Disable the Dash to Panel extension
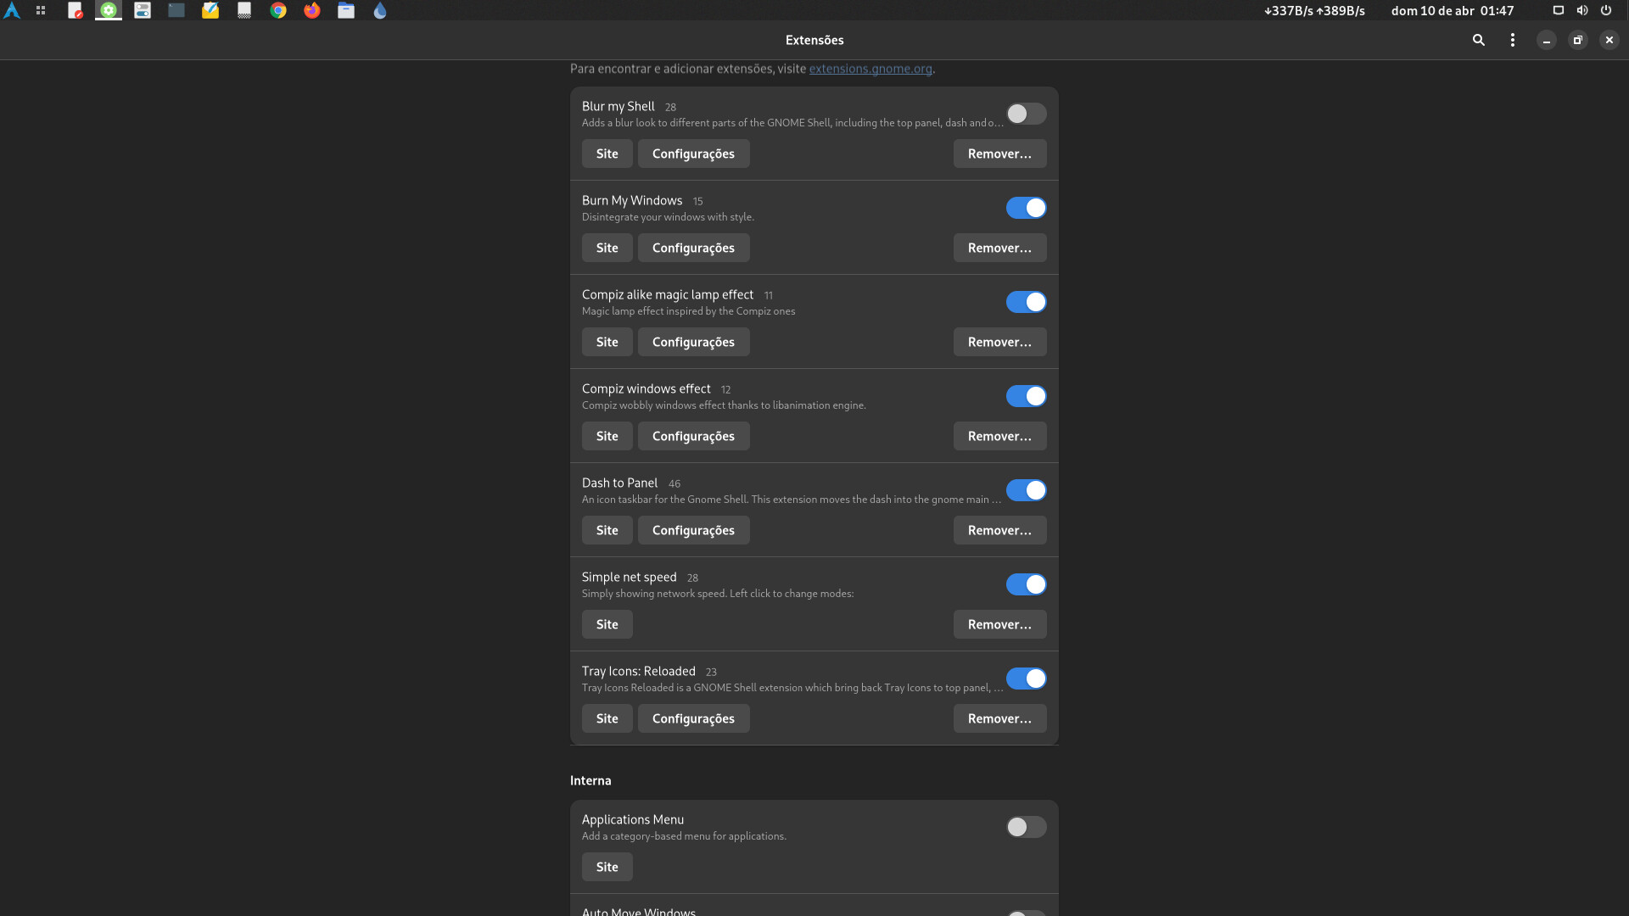1629x916 pixels. [x=1027, y=490]
